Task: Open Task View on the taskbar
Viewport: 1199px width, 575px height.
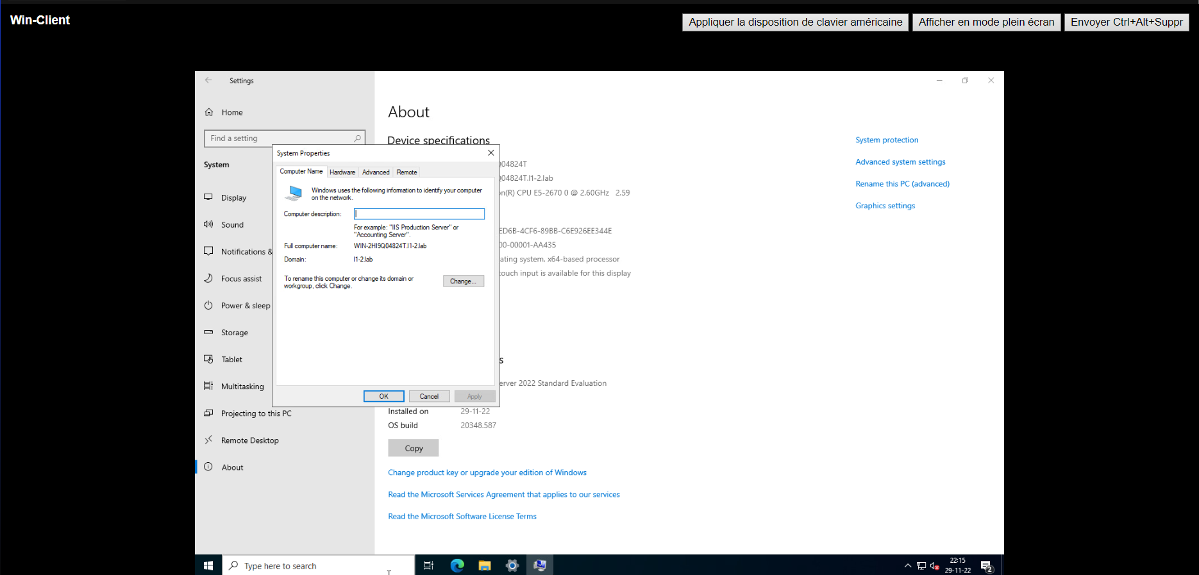Action: pyautogui.click(x=429, y=565)
